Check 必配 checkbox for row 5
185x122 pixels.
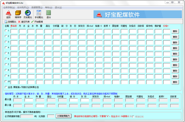click(6, 53)
